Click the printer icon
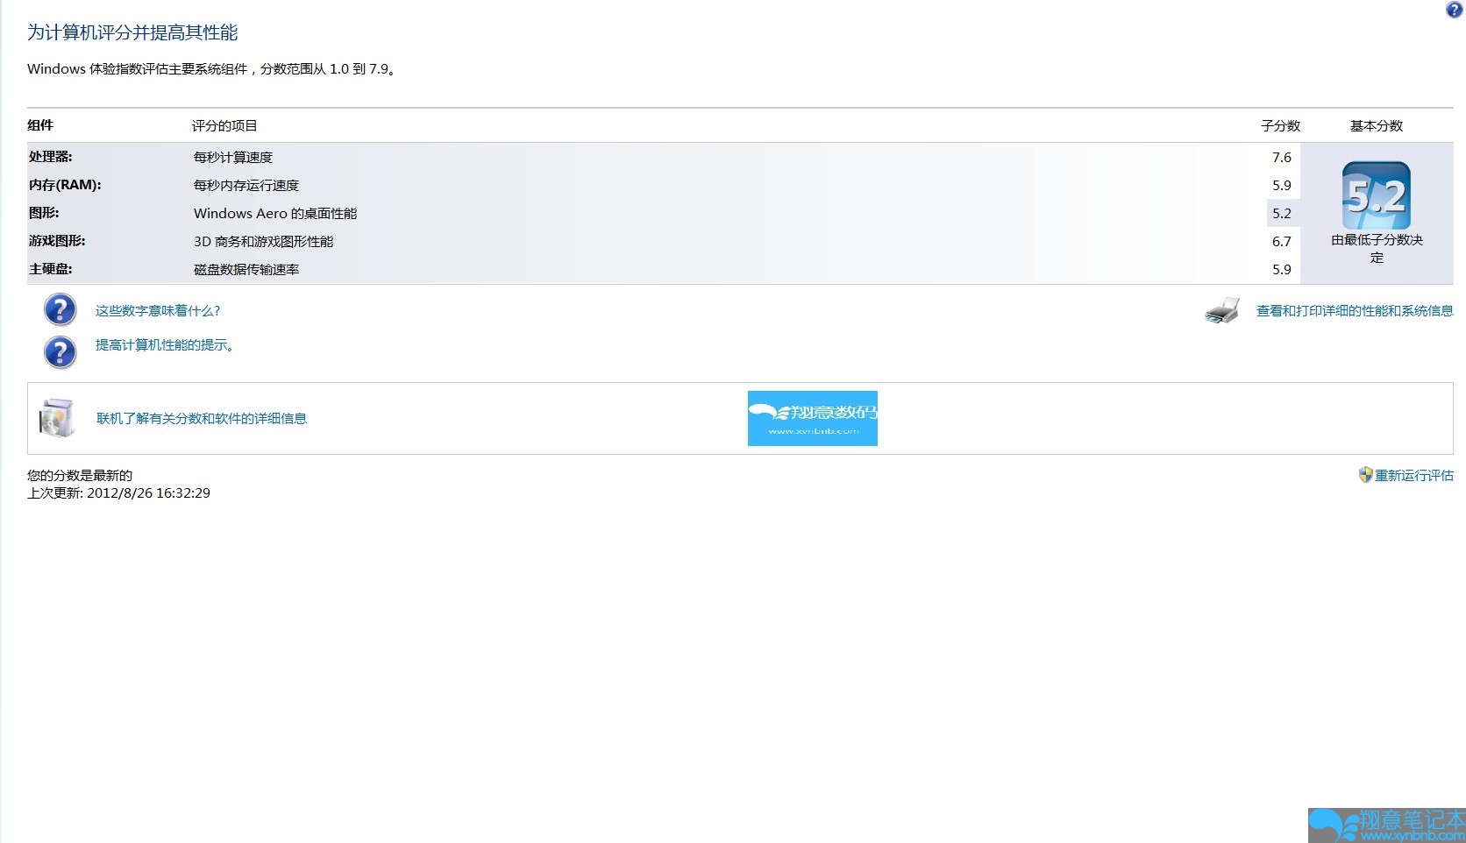Image resolution: width=1466 pixels, height=843 pixels. 1222,310
